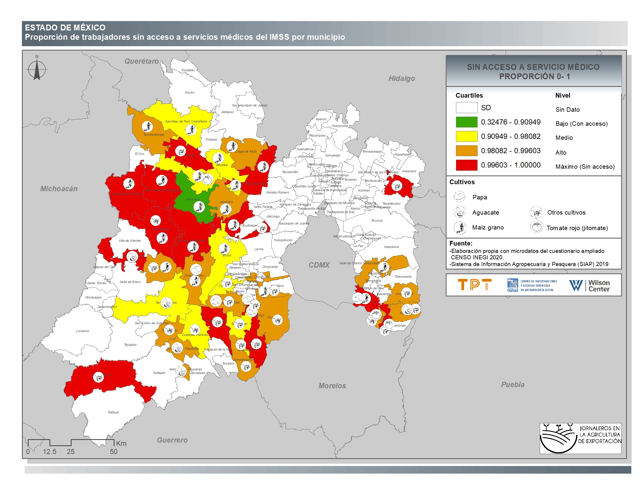
Task: Click the white SD Sin Dato swatch
Action: pos(466,108)
